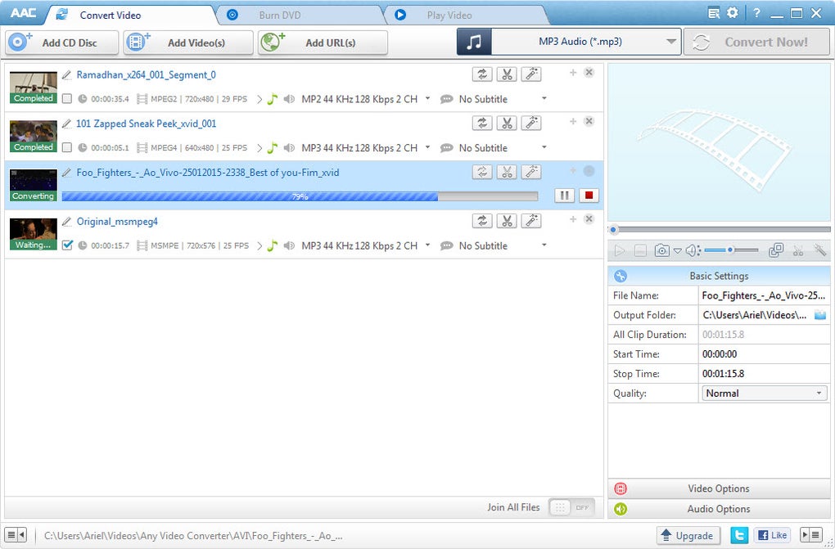
Task: Expand audio dropdown for Original_msmpeg4
Action: [x=427, y=245]
